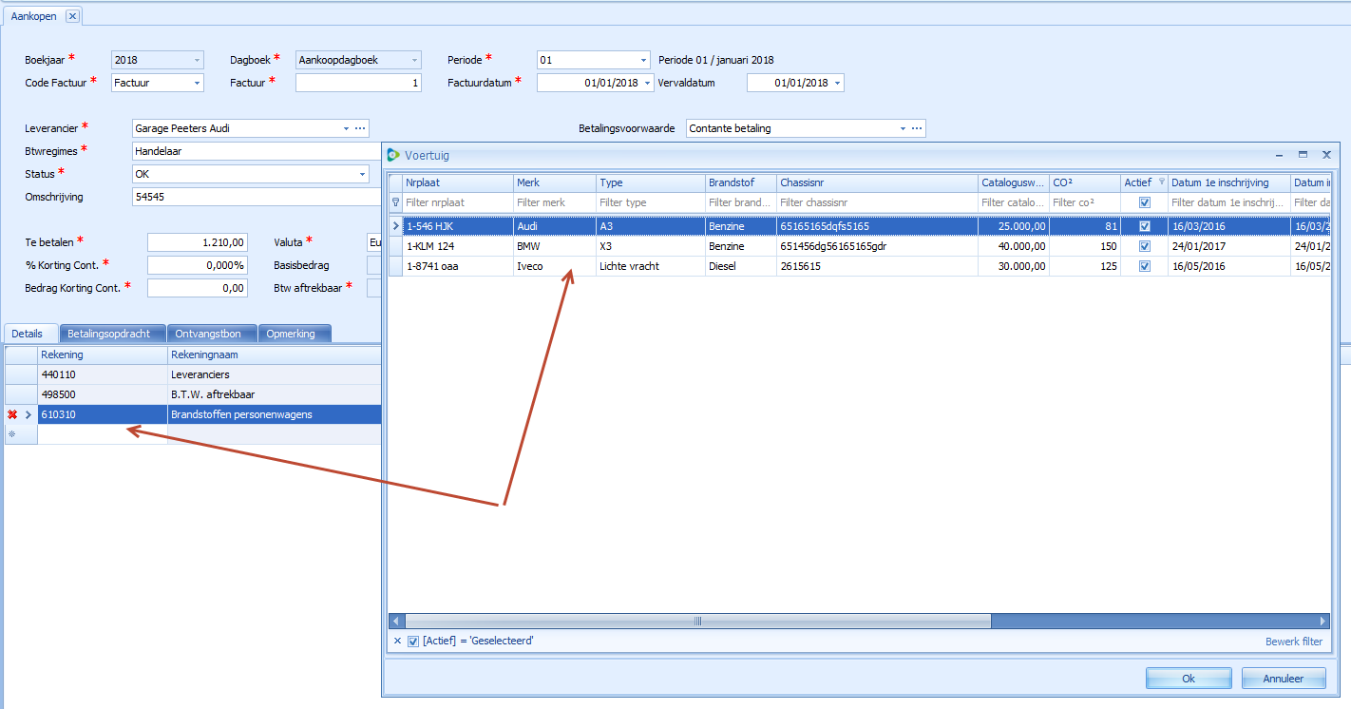1351x709 pixels.
Task: Open the Factuurdatum date picker dropdown
Action: click(x=648, y=84)
